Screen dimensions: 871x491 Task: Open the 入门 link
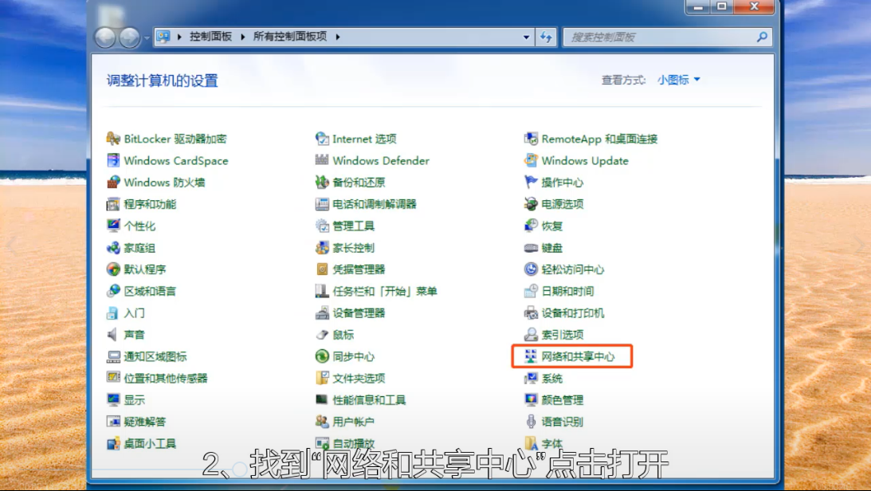point(134,312)
